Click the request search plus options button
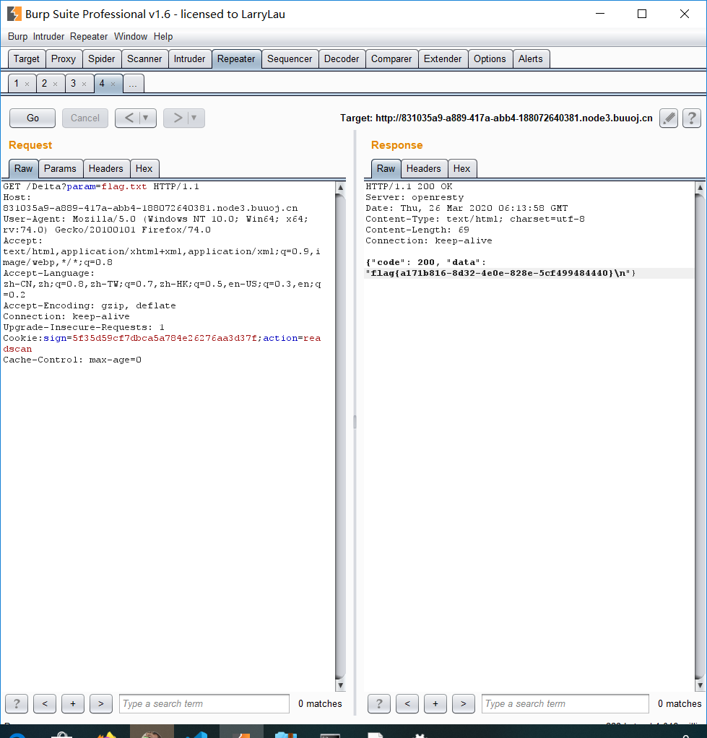Screen dimensions: 707x738 (73, 703)
